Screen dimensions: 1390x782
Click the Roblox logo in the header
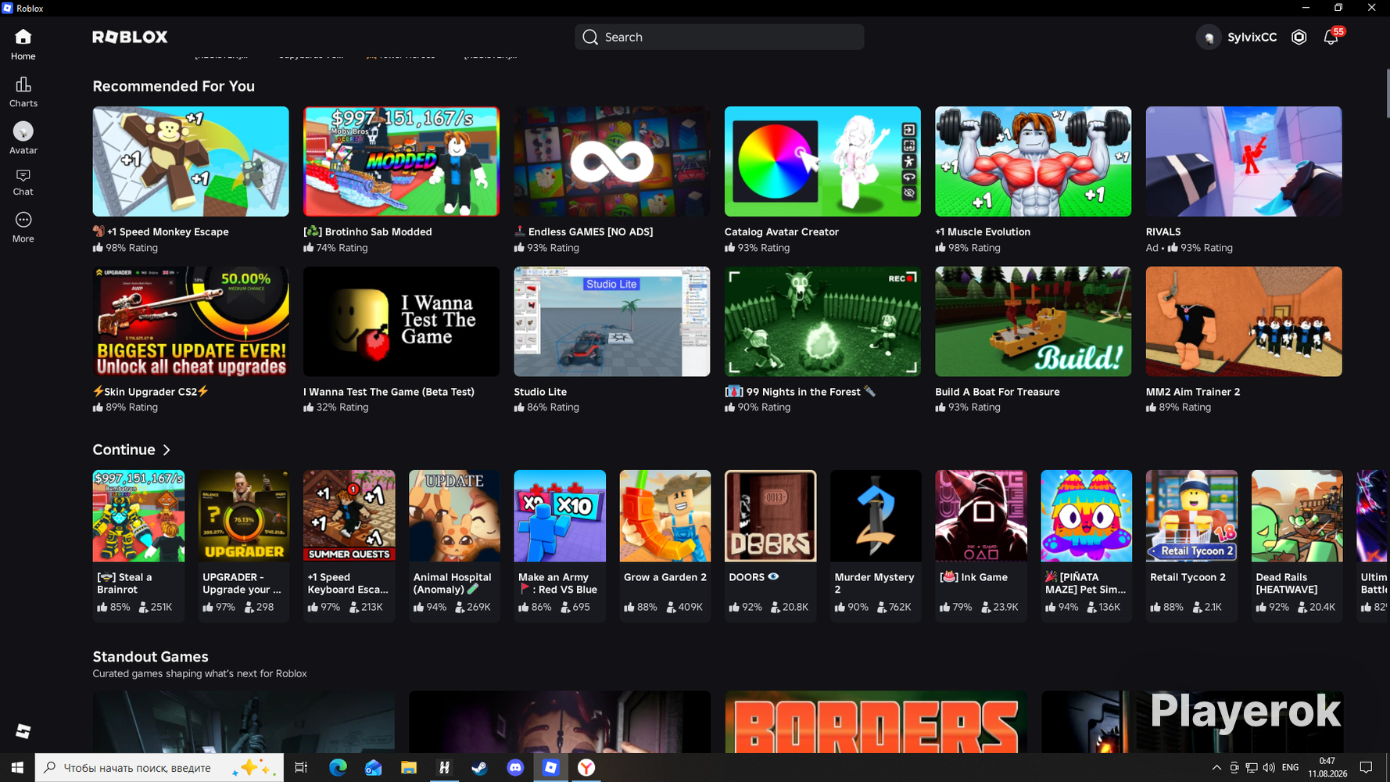pyautogui.click(x=130, y=37)
